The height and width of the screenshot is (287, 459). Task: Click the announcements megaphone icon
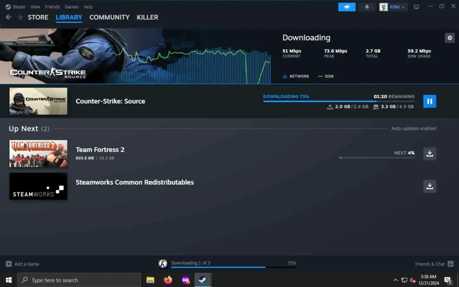tap(347, 7)
